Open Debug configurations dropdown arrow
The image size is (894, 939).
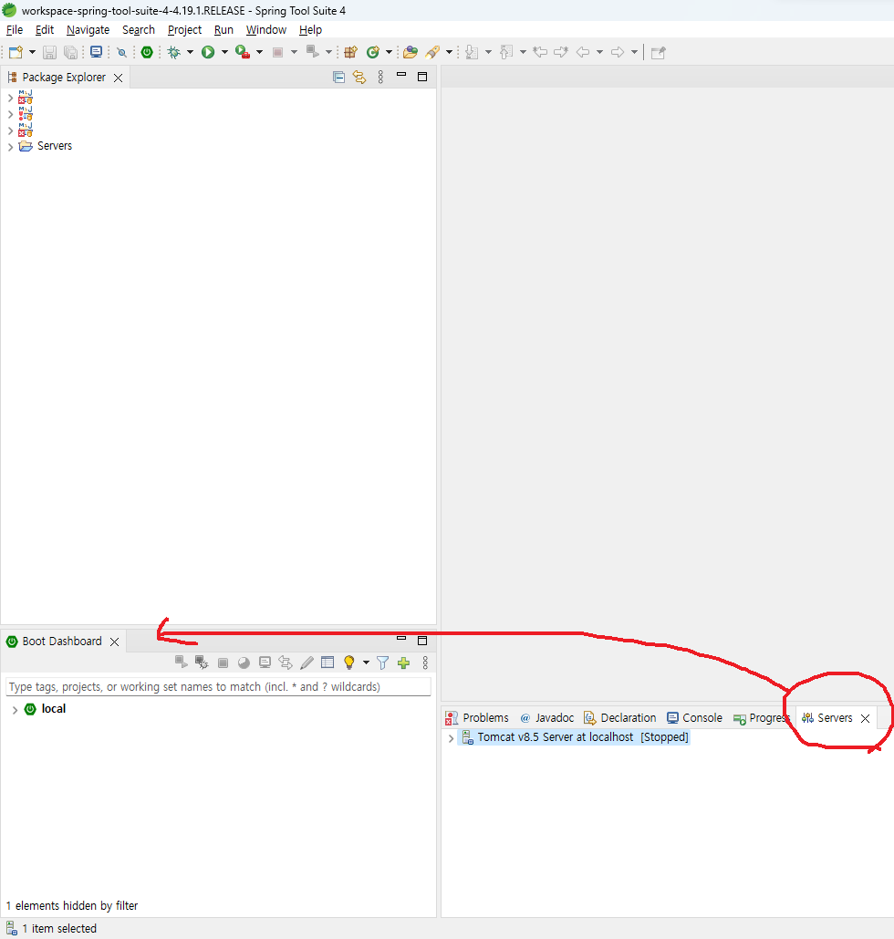(x=190, y=52)
